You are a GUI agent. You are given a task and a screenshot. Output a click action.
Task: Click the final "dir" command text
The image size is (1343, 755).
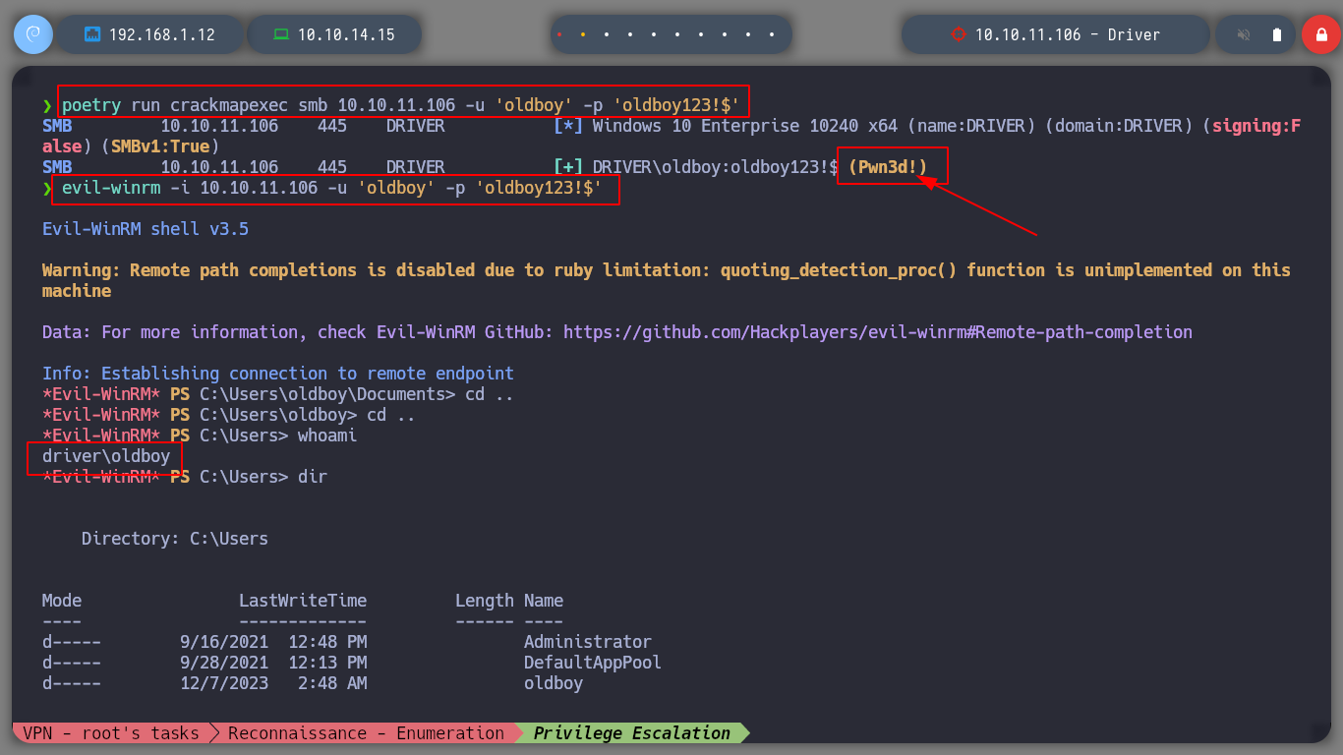pyautogui.click(x=313, y=477)
